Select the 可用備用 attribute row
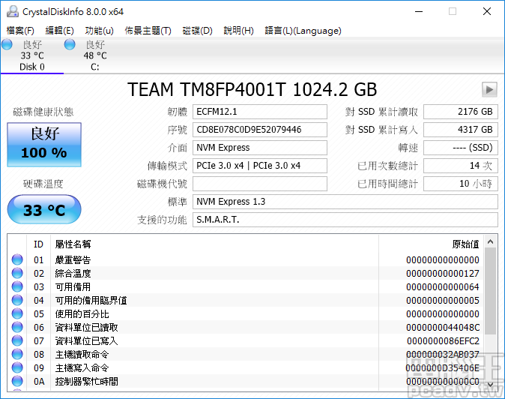This screenshot has width=505, height=399. pyautogui.click(x=246, y=286)
